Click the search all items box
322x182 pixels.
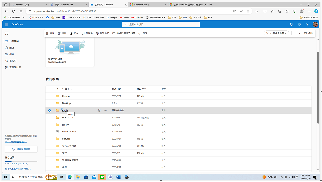(x=161, y=24)
